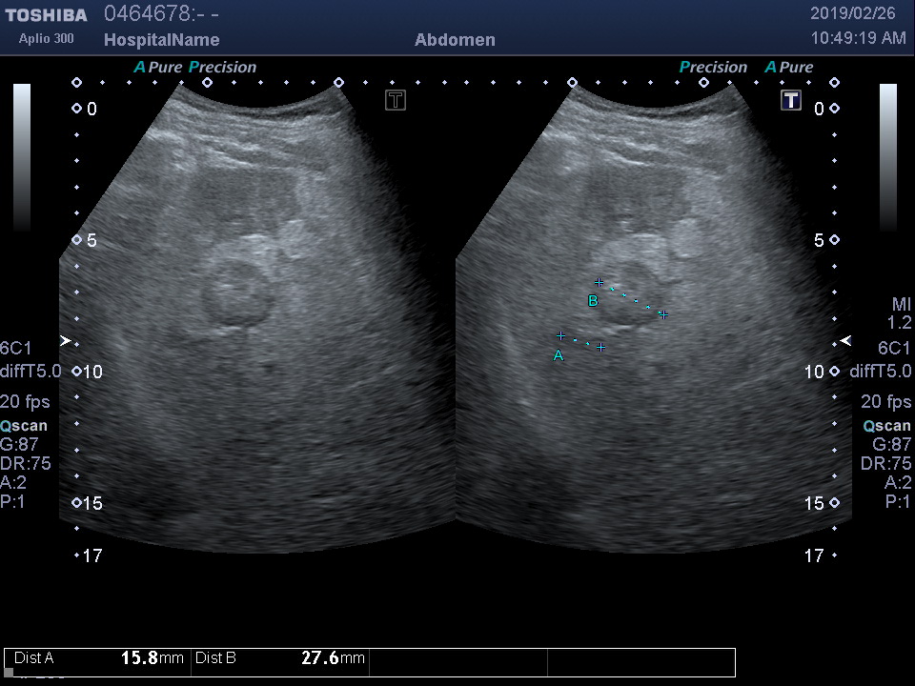Click the 15 cm depth marker on right scale
The width and height of the screenshot is (915, 686).
pos(835,503)
